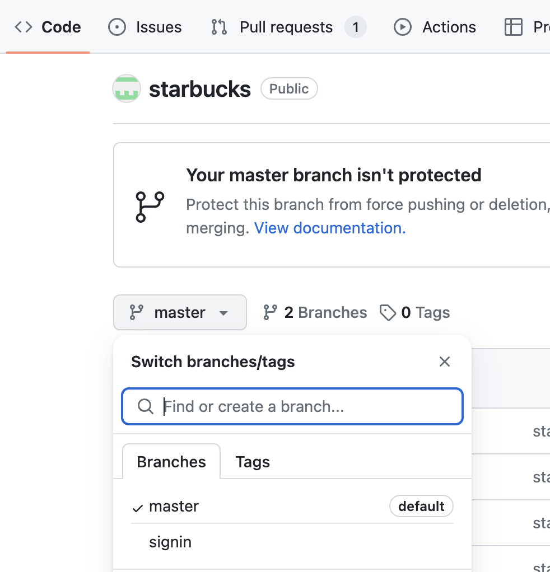Click the branch protection notice heading
This screenshot has width=550, height=572.
(x=334, y=175)
